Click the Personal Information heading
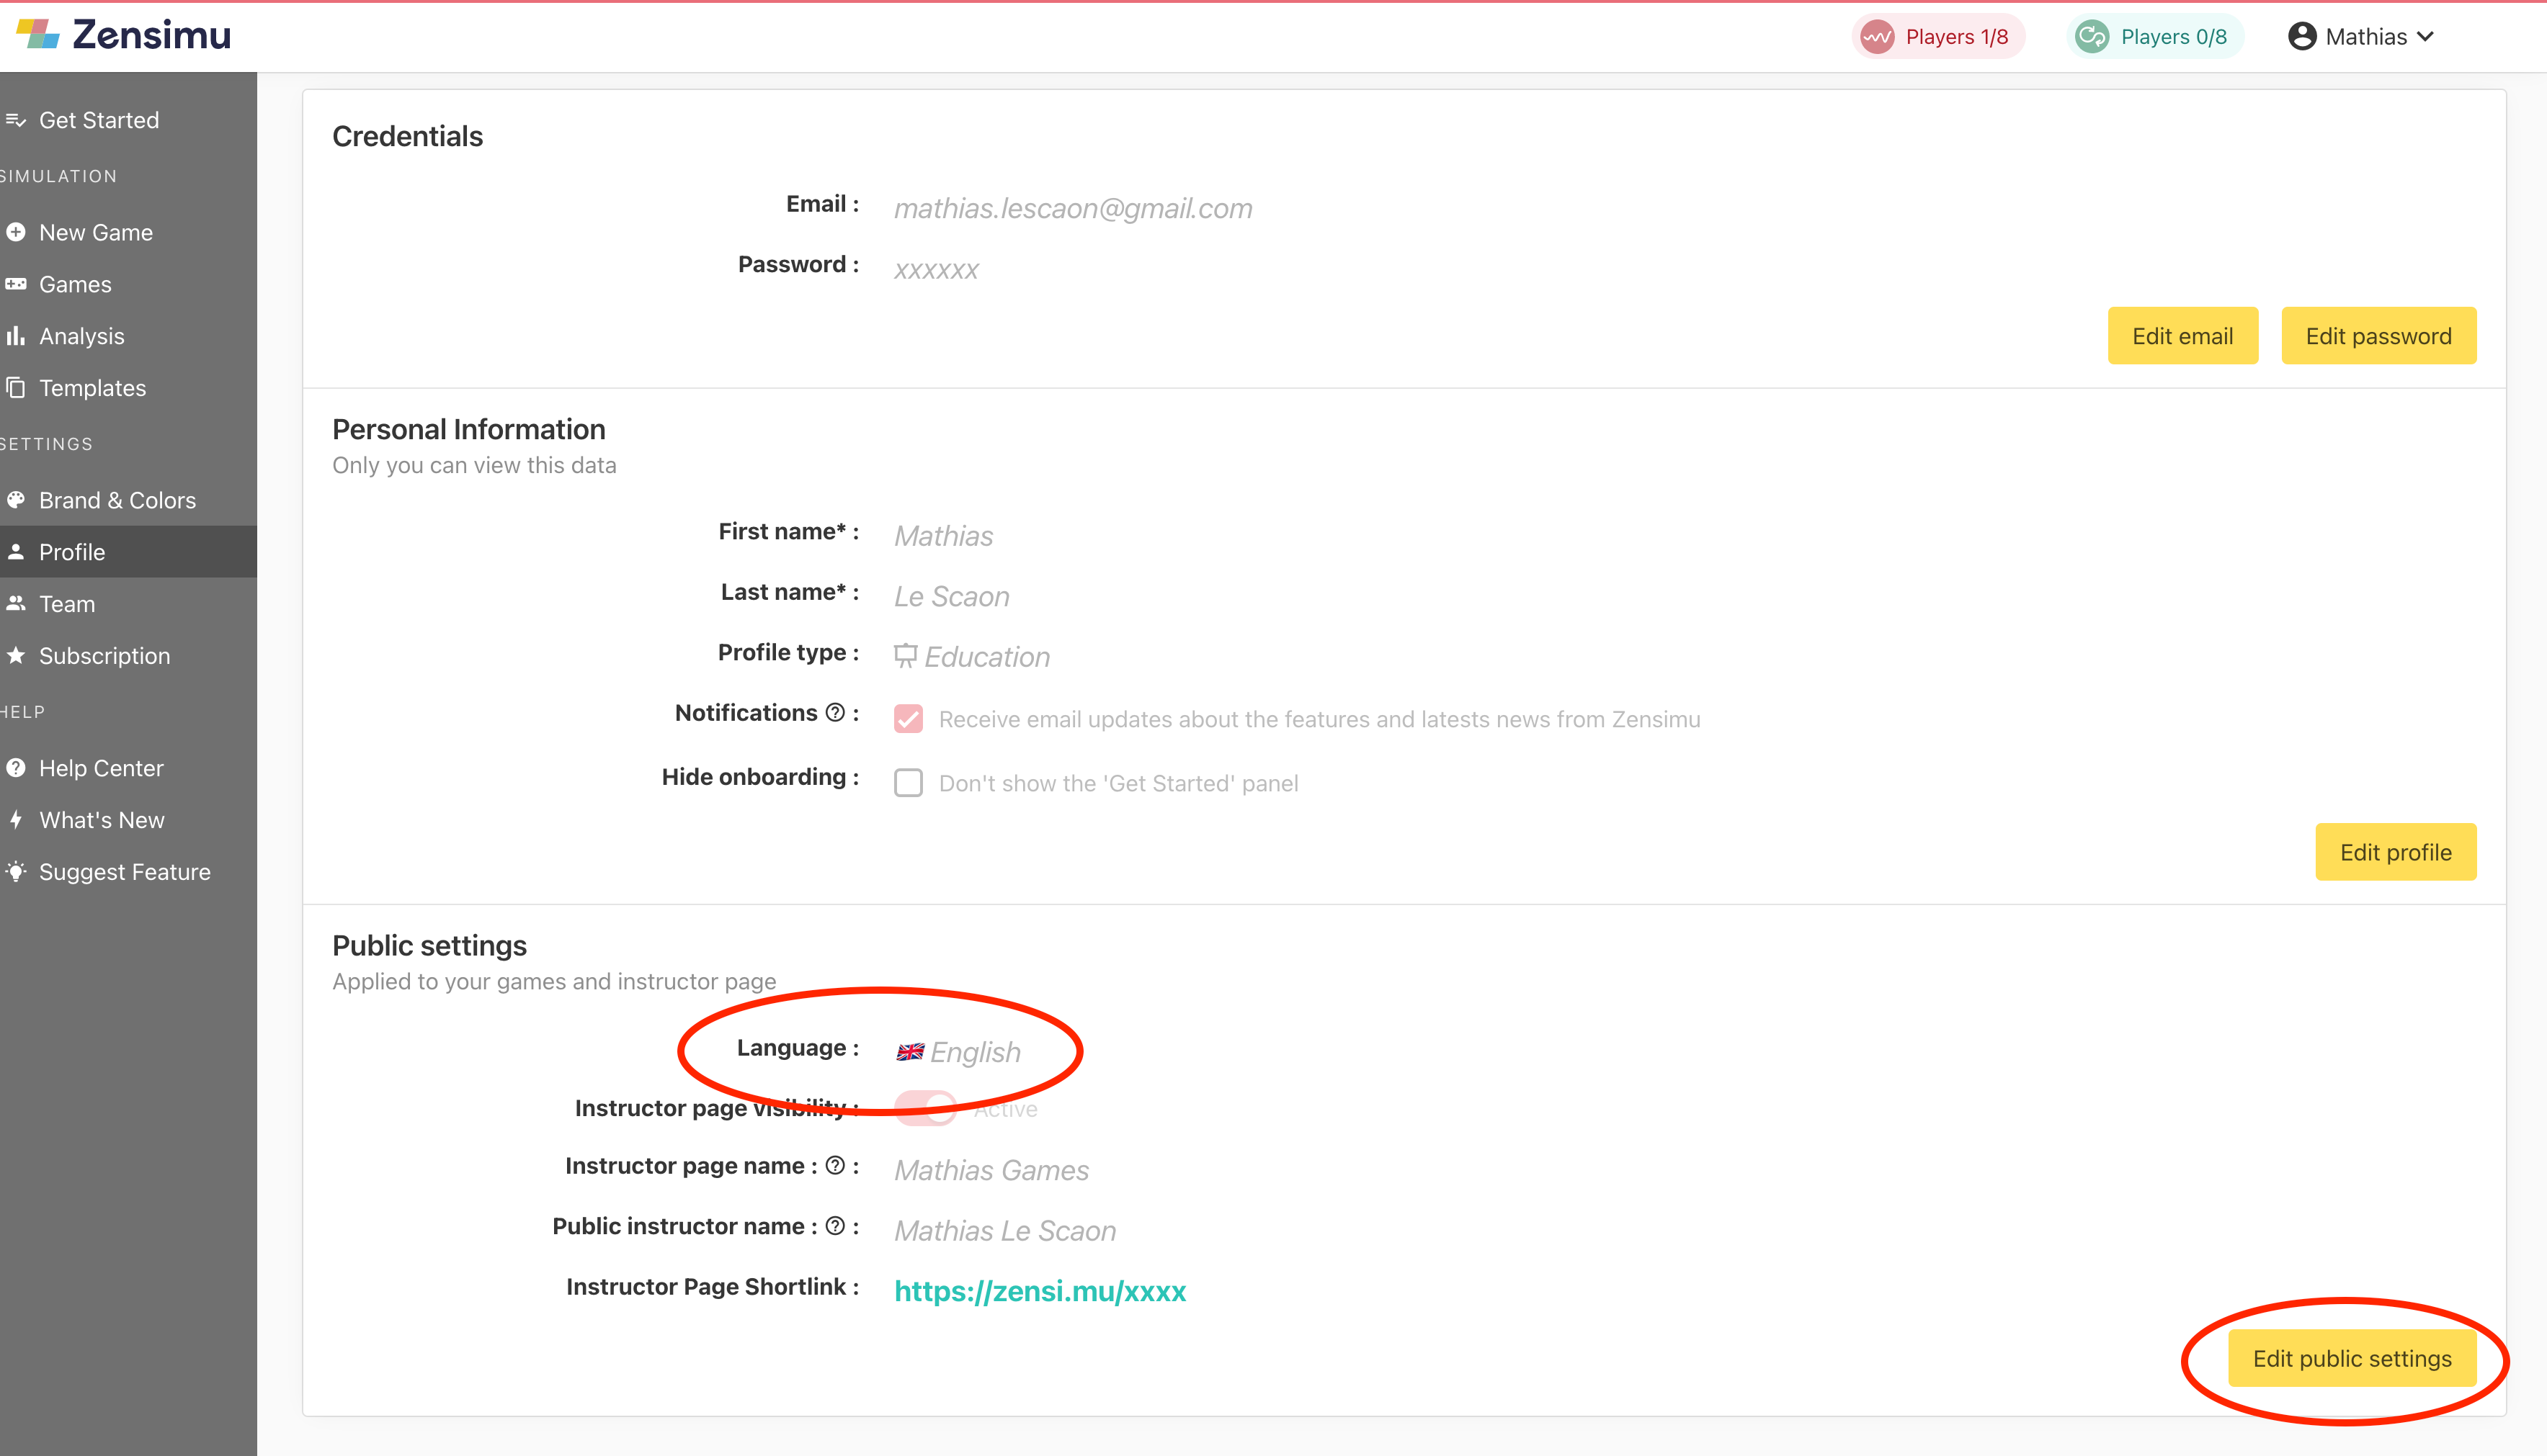 468,429
